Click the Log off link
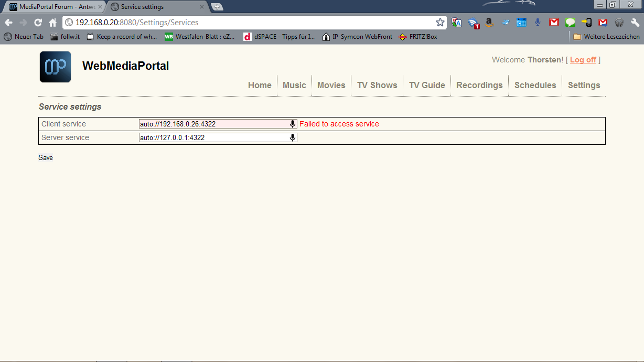This screenshot has width=644, height=362. pyautogui.click(x=583, y=60)
